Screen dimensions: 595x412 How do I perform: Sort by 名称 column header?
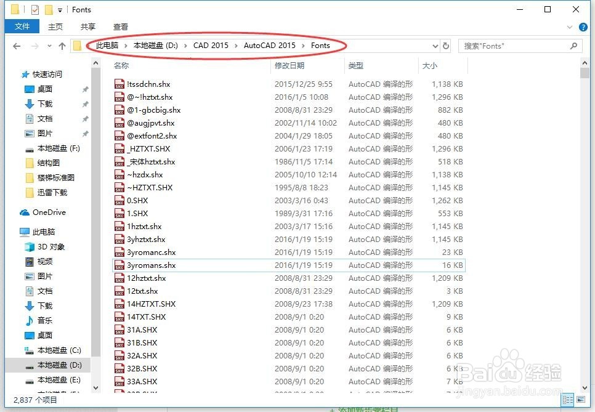121,66
